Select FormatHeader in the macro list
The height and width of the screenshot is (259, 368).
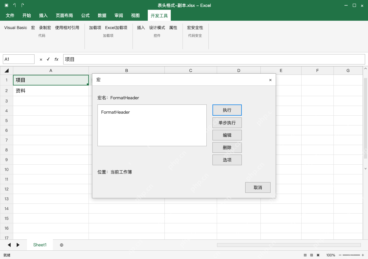(x=116, y=112)
